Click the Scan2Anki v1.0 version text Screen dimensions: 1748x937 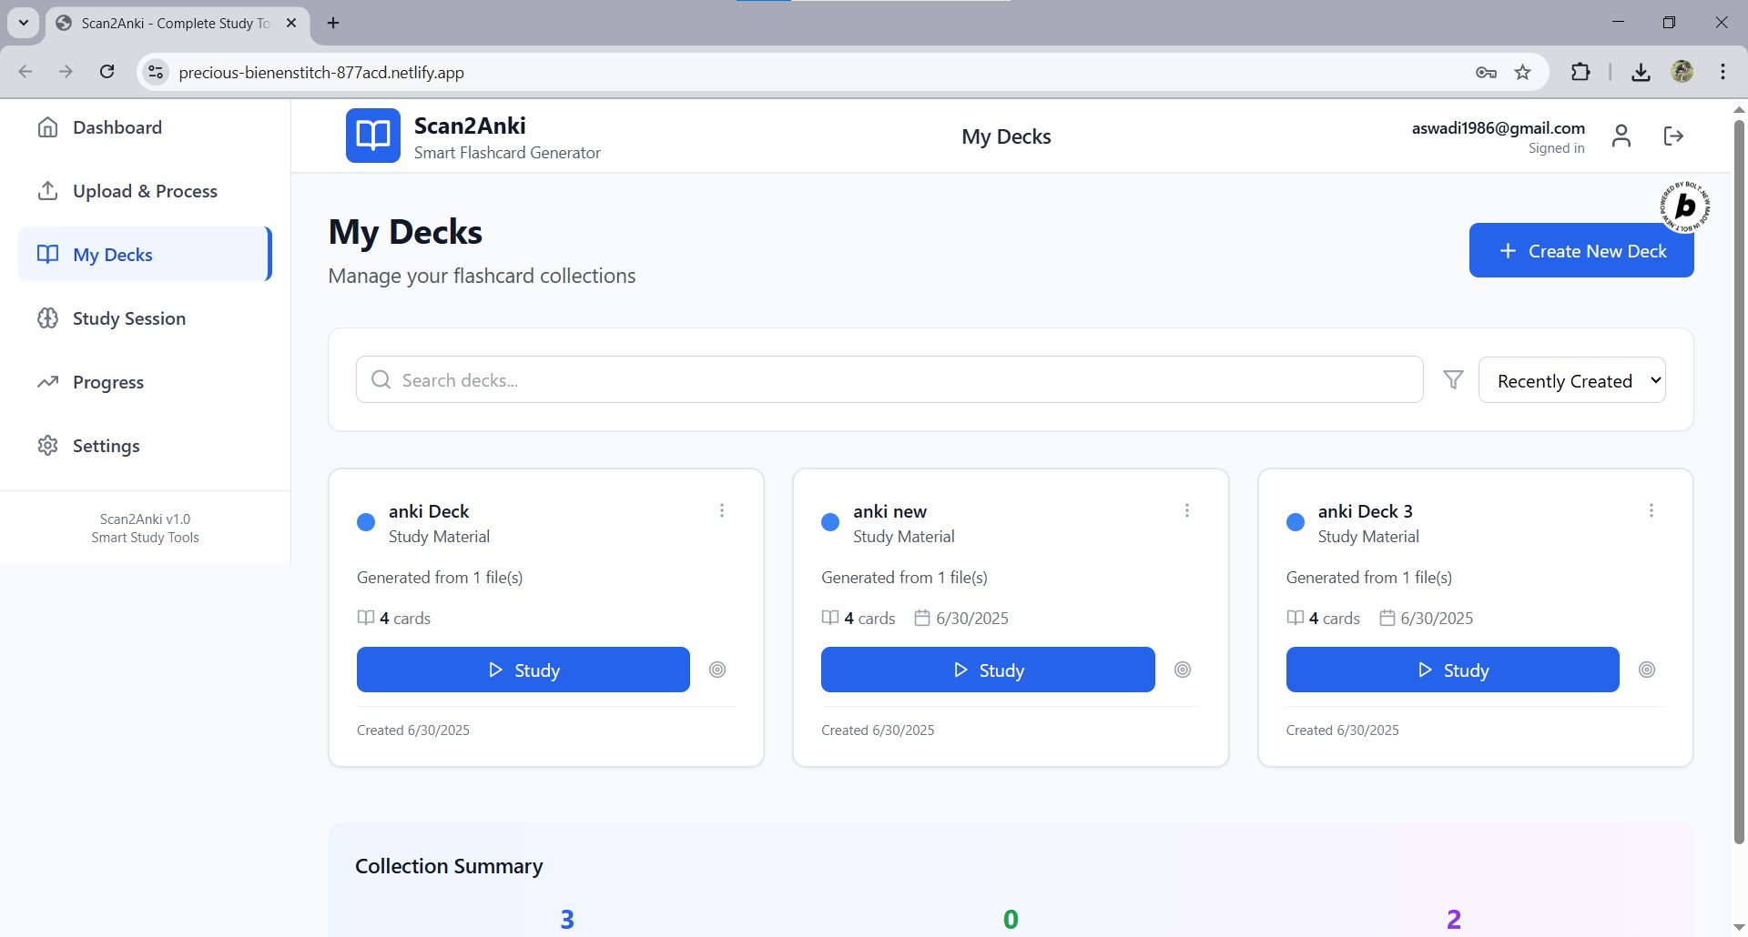coord(146,519)
